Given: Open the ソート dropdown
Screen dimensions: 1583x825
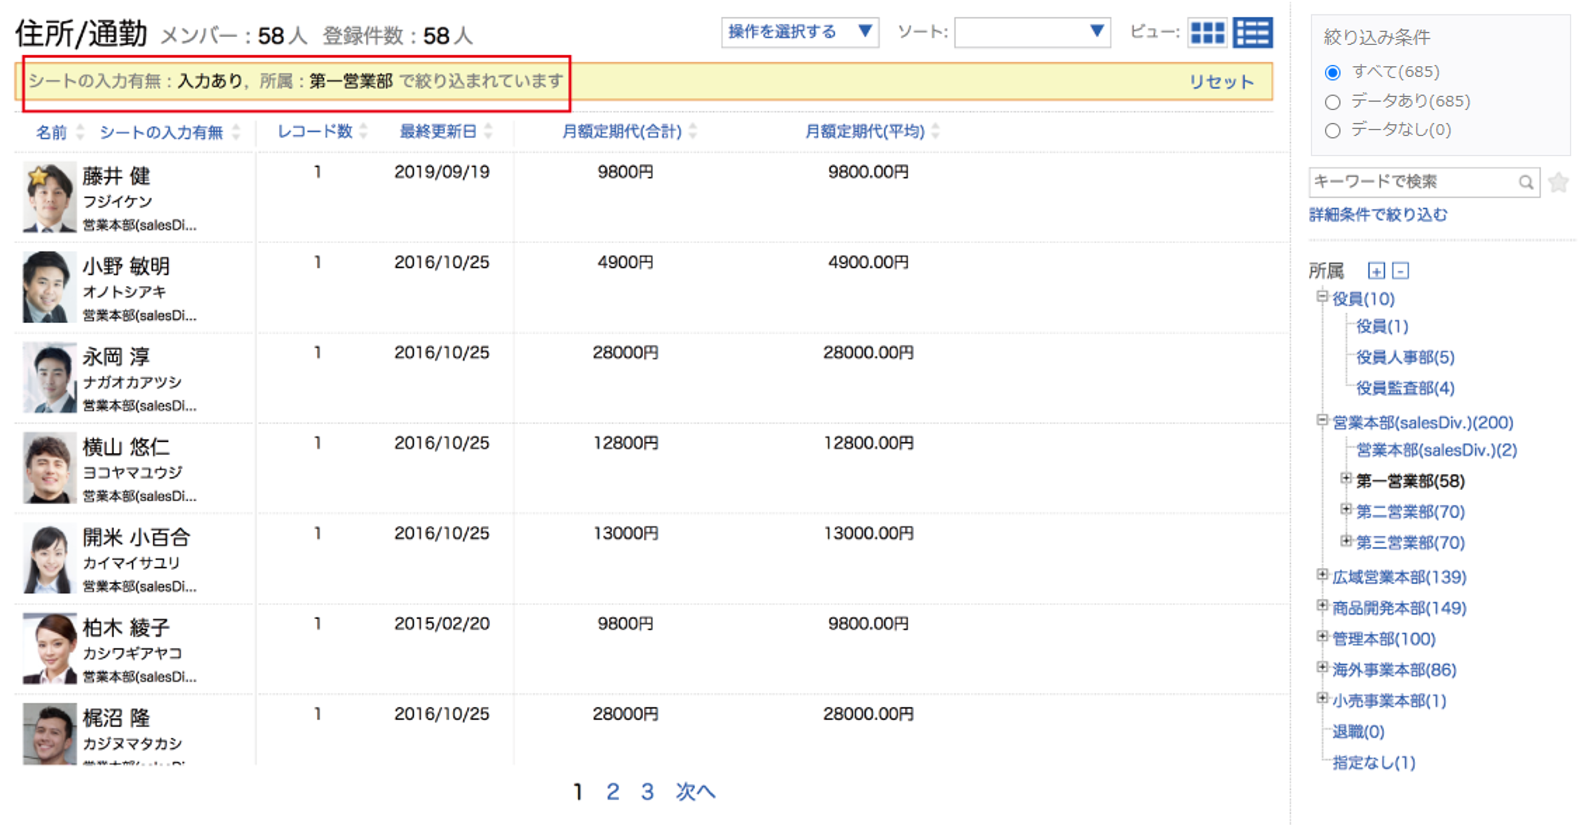Looking at the screenshot, I should 1032,32.
